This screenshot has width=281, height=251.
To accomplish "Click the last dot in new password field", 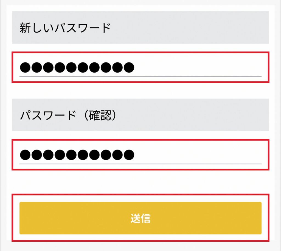I will tap(129, 67).
